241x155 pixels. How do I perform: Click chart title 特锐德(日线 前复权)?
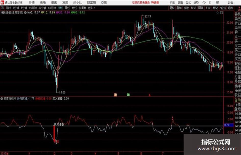pyautogui.click(x=12, y=12)
